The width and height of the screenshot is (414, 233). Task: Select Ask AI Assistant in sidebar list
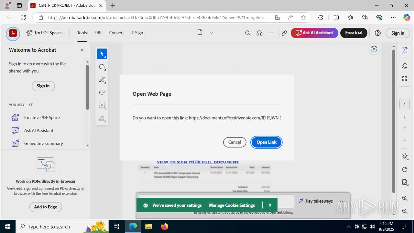point(38,130)
